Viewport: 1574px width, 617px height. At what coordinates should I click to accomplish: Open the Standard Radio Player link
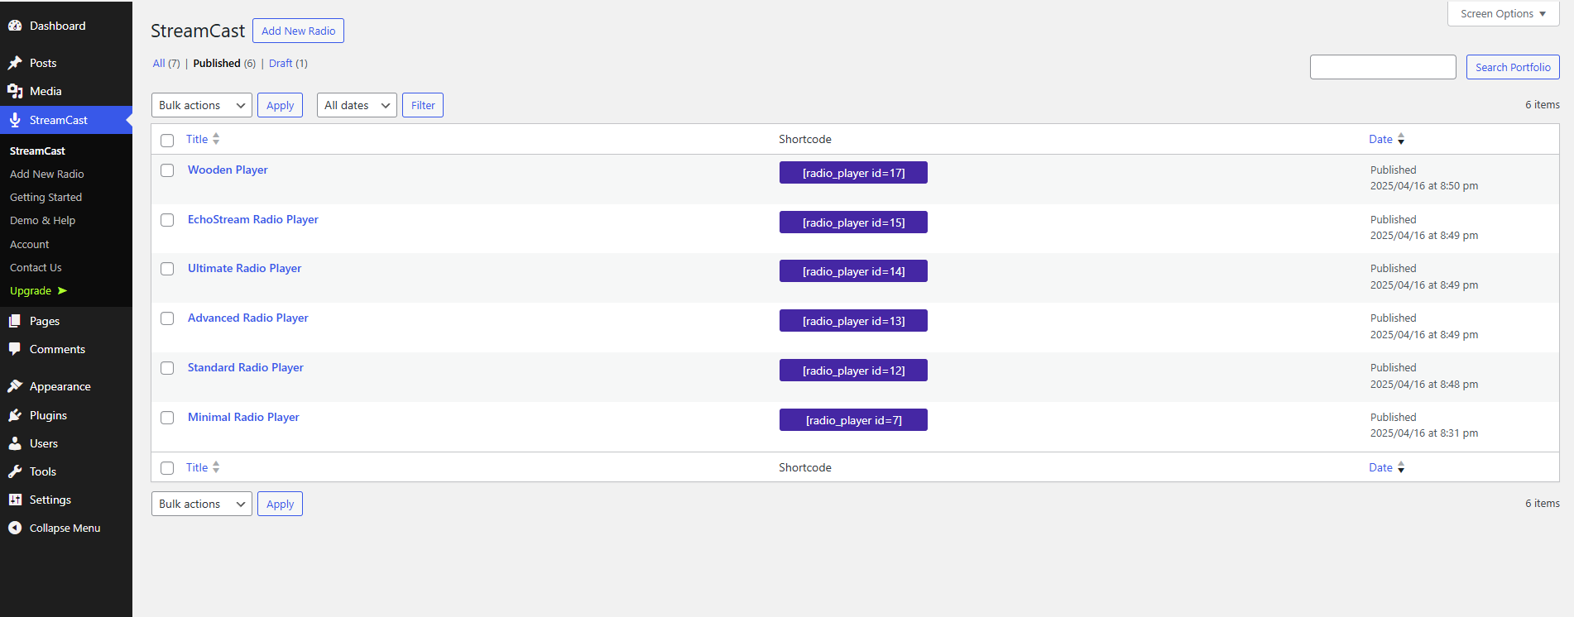pyautogui.click(x=246, y=367)
